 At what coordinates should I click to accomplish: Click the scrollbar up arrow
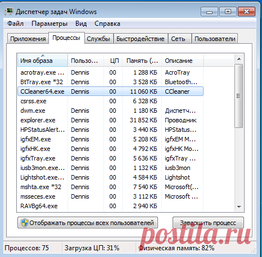[x=239, y=59]
